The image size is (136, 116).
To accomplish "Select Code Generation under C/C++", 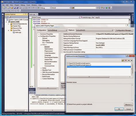I will click(50, 53).
